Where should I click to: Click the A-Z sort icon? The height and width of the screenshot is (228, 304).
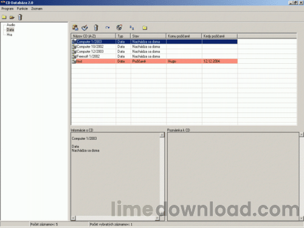(132, 27)
